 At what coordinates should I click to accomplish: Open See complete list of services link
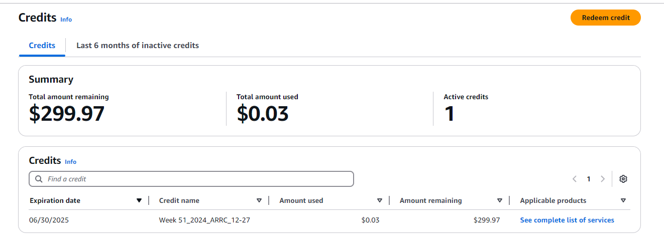pos(567,220)
